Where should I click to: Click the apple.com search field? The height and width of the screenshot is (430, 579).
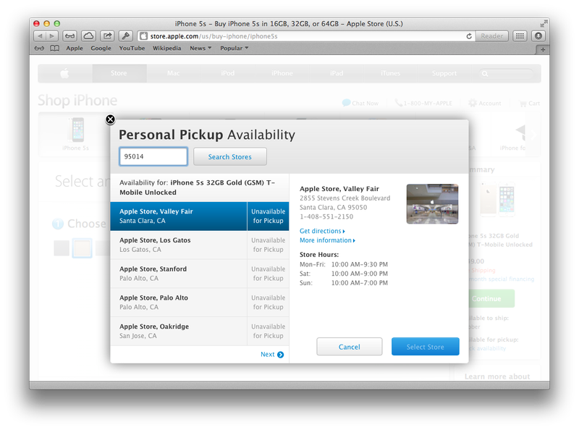pos(506,74)
